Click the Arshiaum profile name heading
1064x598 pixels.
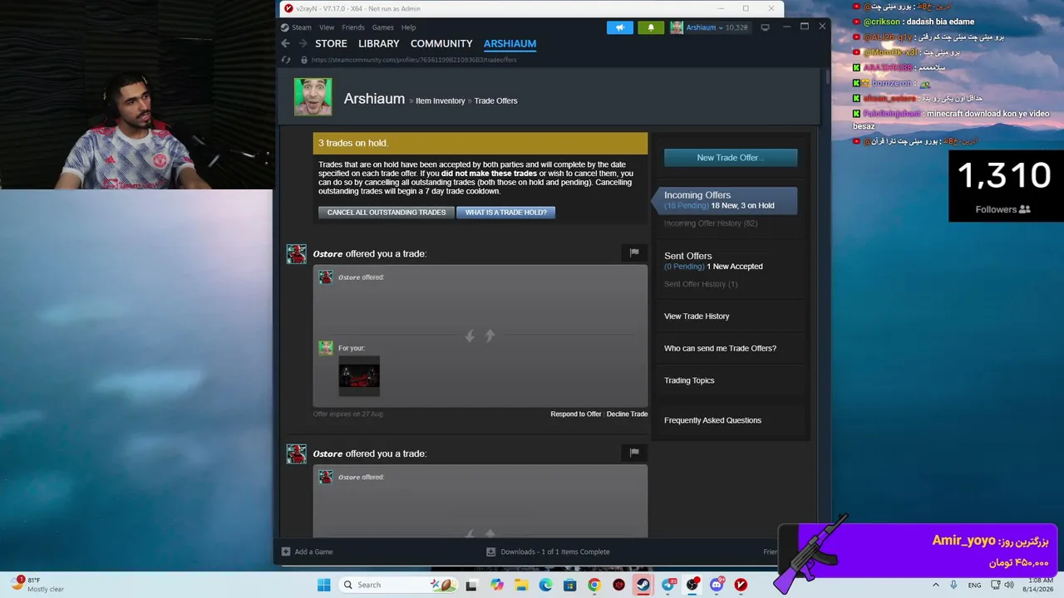pos(374,98)
